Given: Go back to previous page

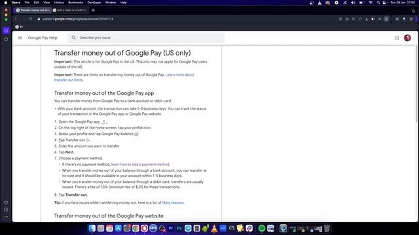Looking at the screenshot, I should pyautogui.click(x=16, y=19).
